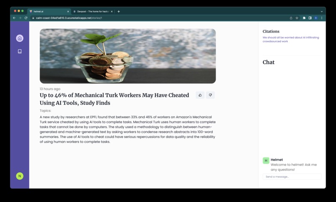The width and height of the screenshot is (336, 202).
Task: Open the Home icon in purple sidebar
Action: click(20, 38)
